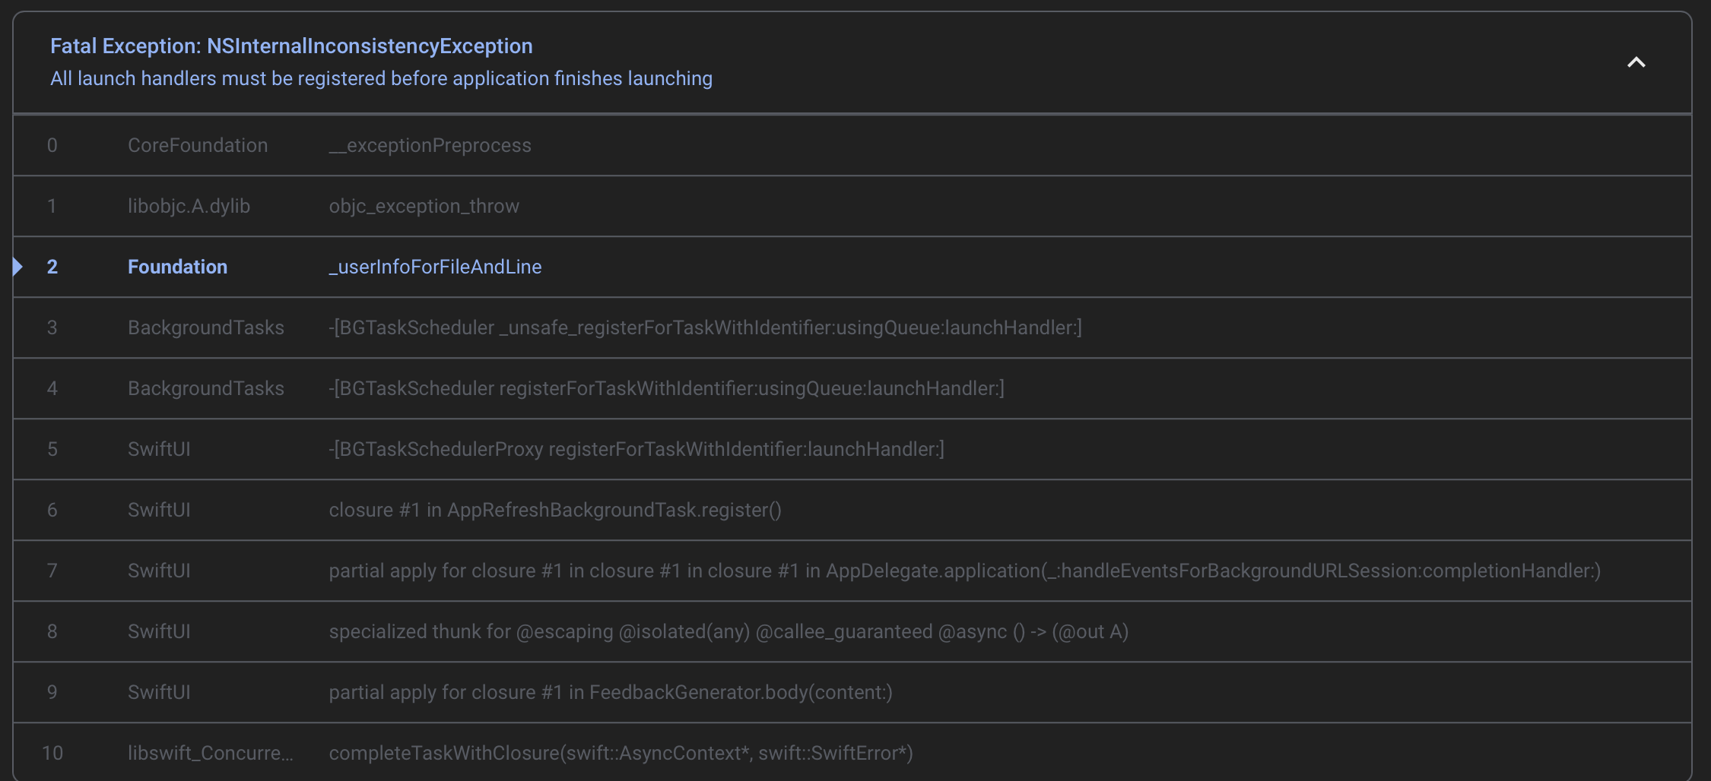Select the _unsafe_registerForTaskWithIdentifier frame row
1711x781 pixels.
point(852,327)
